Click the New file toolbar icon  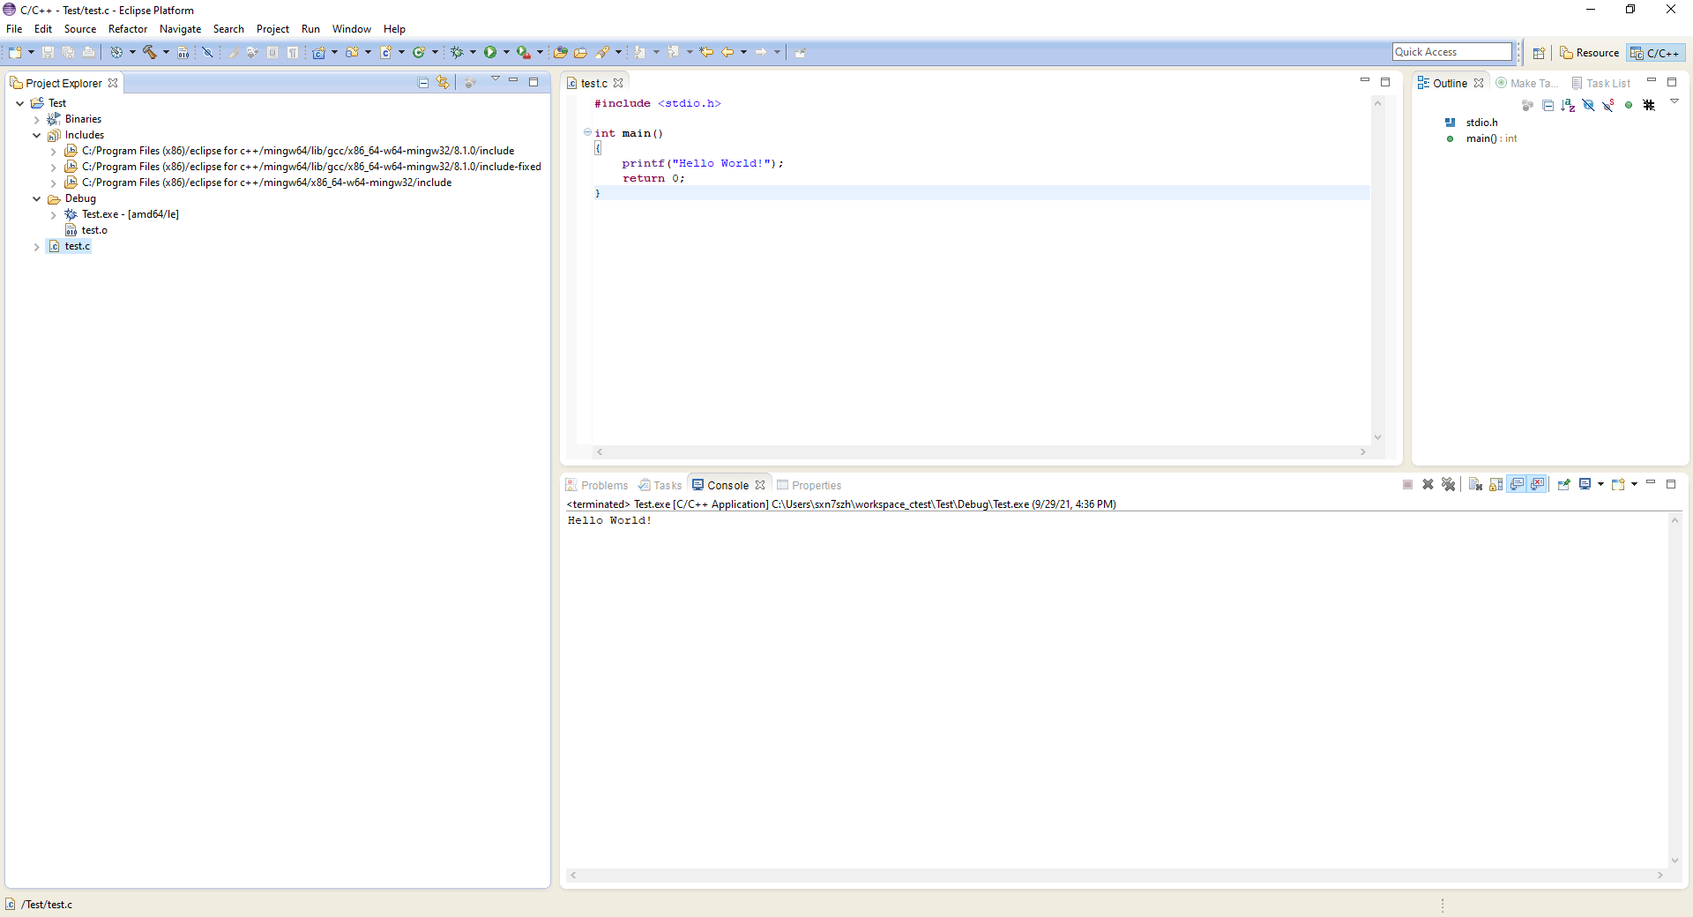[15, 53]
